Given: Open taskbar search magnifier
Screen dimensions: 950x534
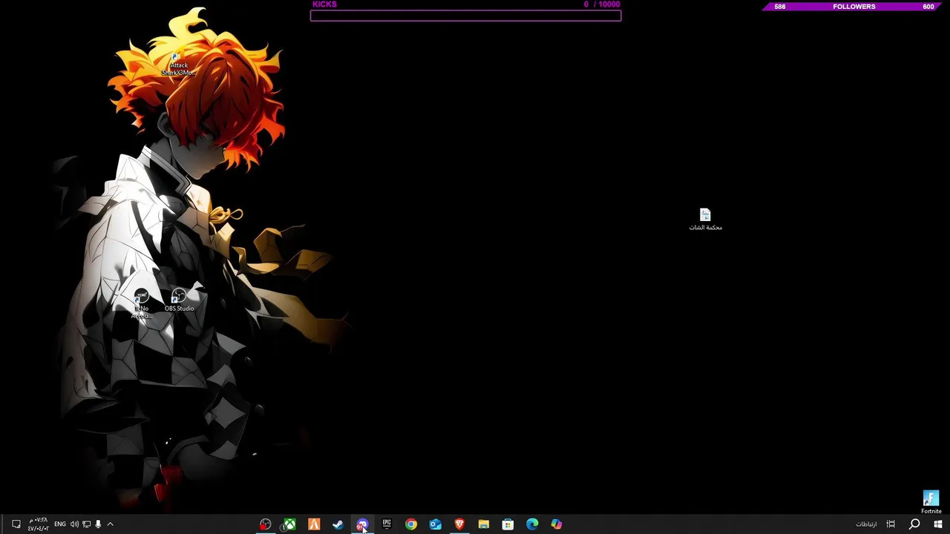Looking at the screenshot, I should 914,524.
